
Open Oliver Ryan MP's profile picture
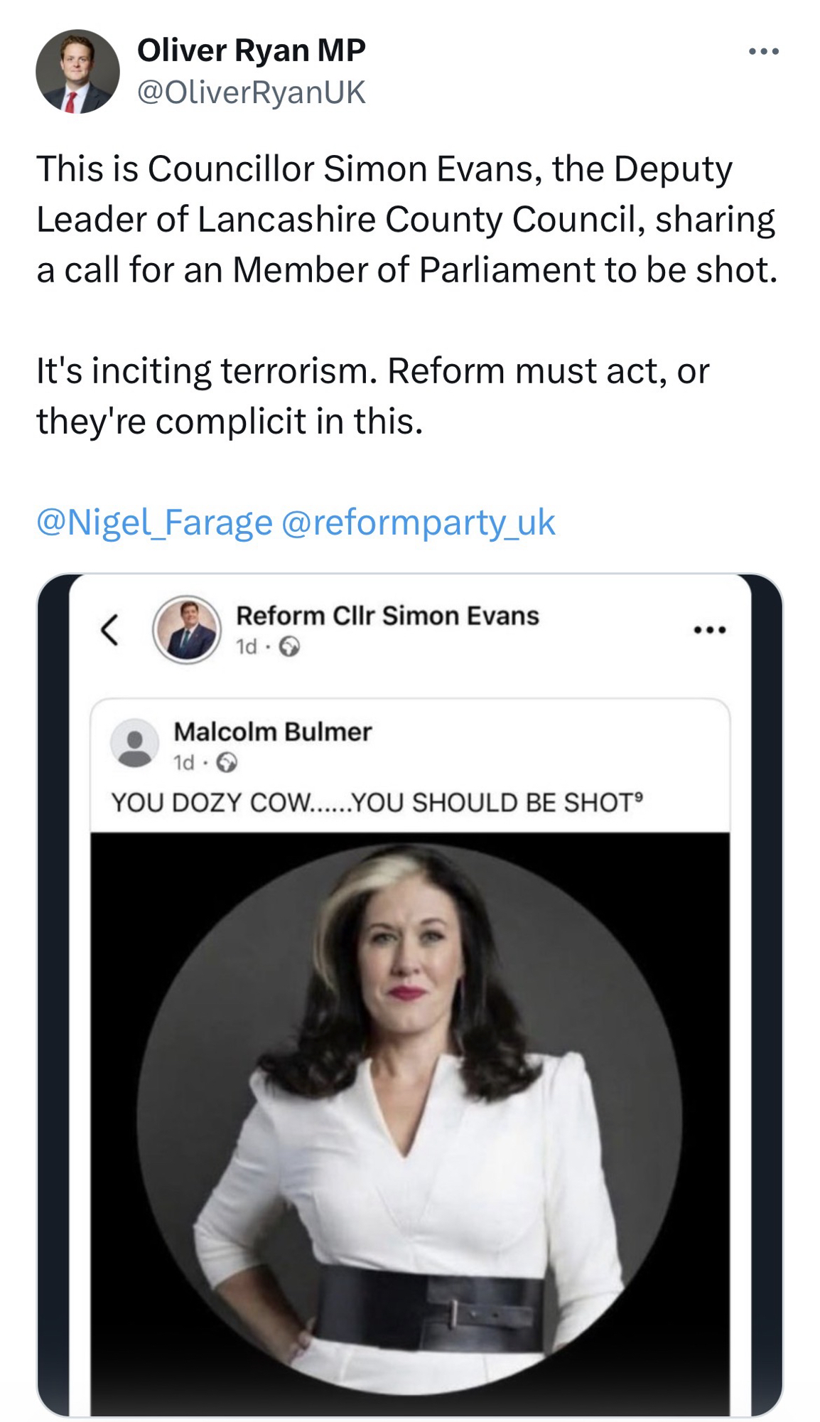click(77, 71)
